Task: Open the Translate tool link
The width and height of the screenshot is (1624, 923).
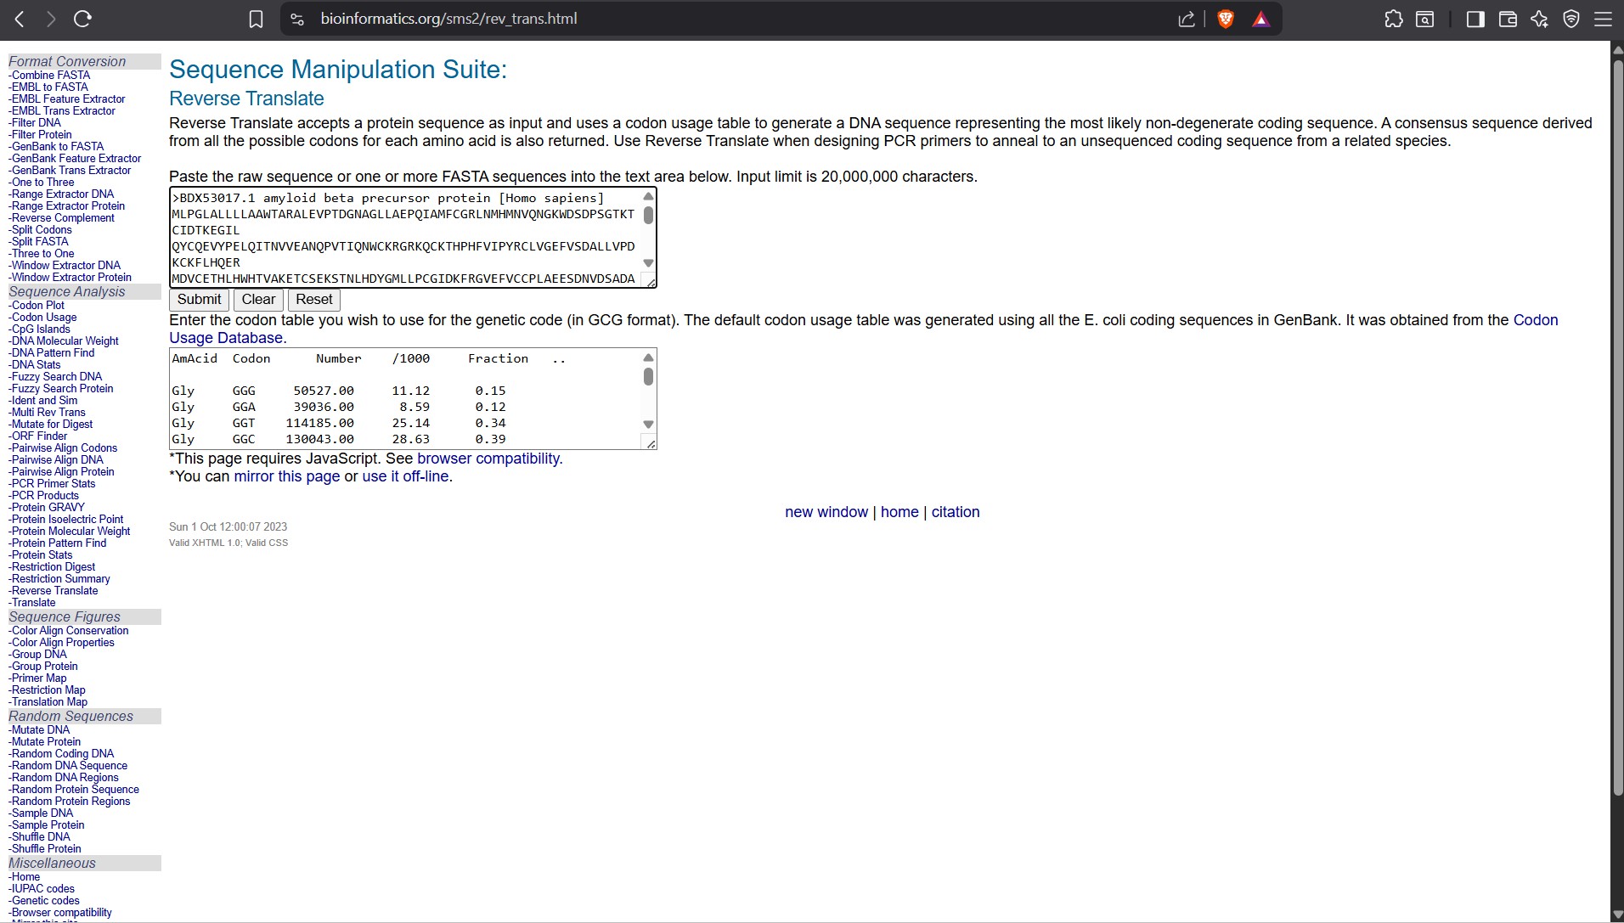Action: (34, 602)
